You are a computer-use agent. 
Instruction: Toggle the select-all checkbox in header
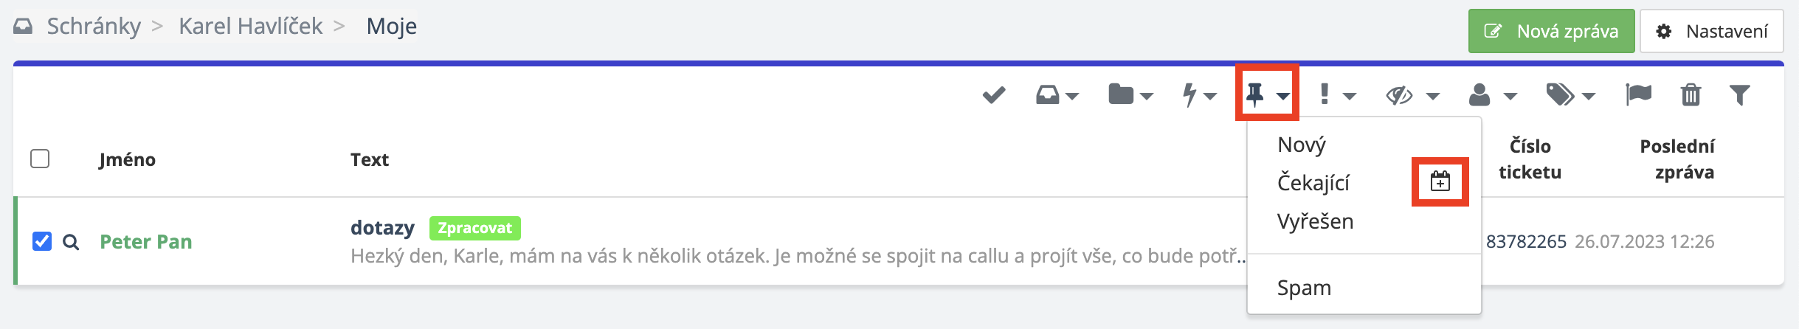(x=40, y=159)
